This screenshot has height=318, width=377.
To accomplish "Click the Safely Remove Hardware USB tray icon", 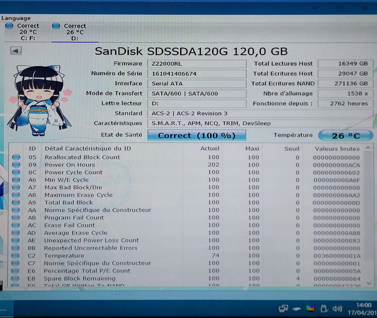I will pyautogui.click(x=324, y=308).
